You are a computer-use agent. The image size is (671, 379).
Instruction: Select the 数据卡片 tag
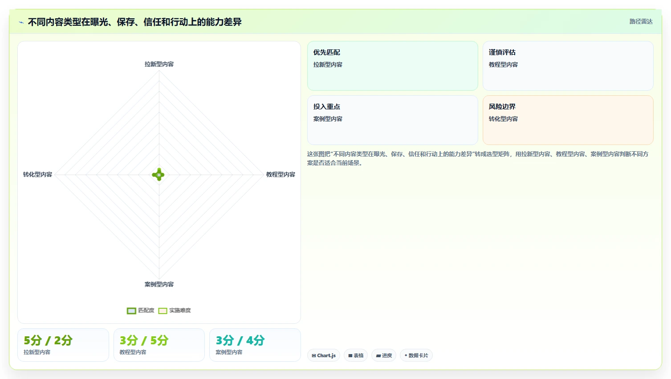pyautogui.click(x=416, y=355)
